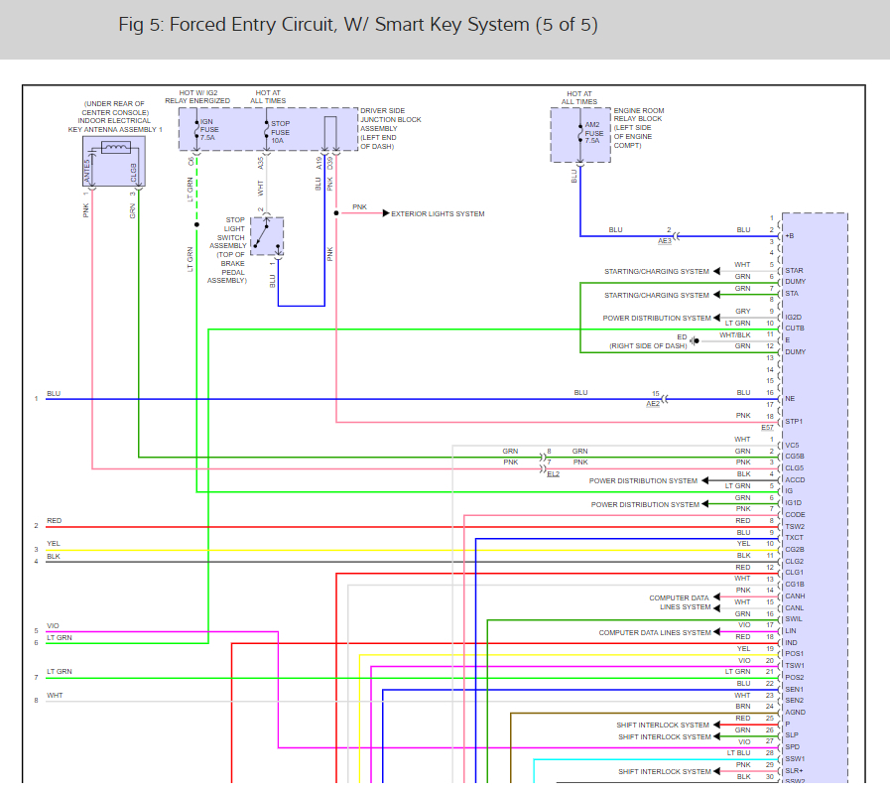Click the EL2 connector label
Viewport: 890px width, 793px height.
[x=553, y=473]
